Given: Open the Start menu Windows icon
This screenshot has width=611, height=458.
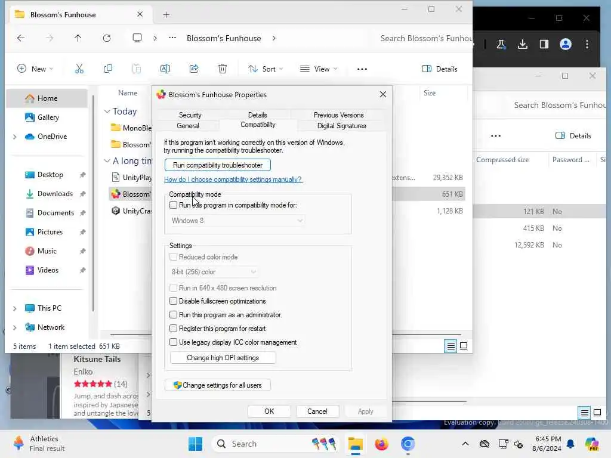Looking at the screenshot, I should pyautogui.click(x=195, y=444).
